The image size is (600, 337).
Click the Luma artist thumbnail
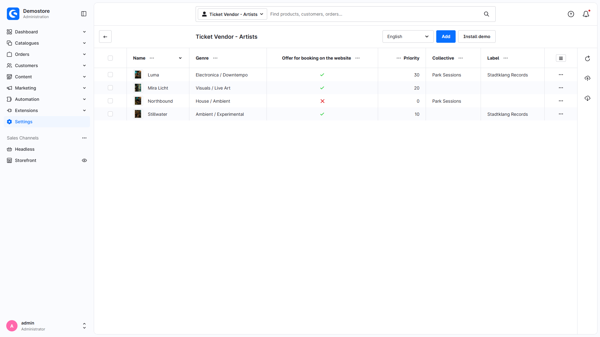pos(138,75)
